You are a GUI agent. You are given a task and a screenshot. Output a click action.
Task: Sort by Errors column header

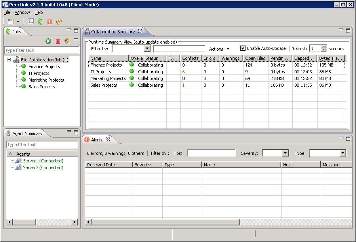click(210, 58)
